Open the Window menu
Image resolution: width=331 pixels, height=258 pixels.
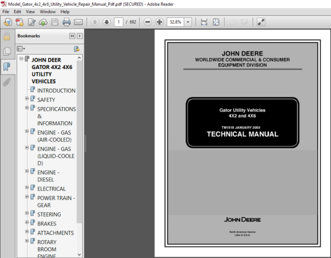click(x=47, y=12)
